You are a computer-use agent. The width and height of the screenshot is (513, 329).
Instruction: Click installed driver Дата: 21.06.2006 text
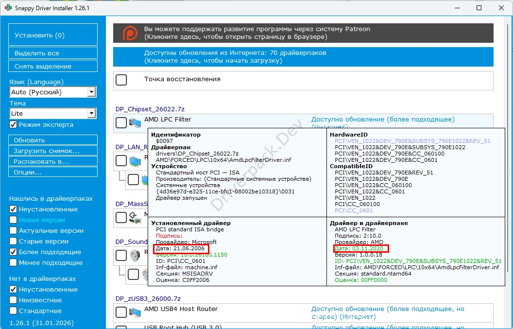(x=180, y=248)
